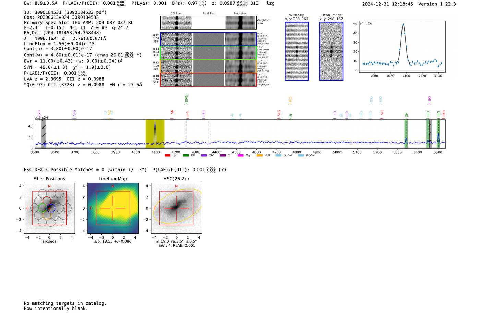
Task: Click the Gaussian emission line fit plot
Action: (x=402, y=47)
